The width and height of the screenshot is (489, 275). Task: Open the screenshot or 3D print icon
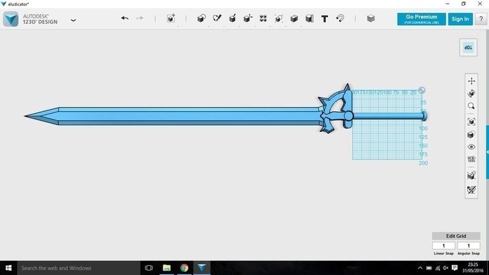[471, 175]
